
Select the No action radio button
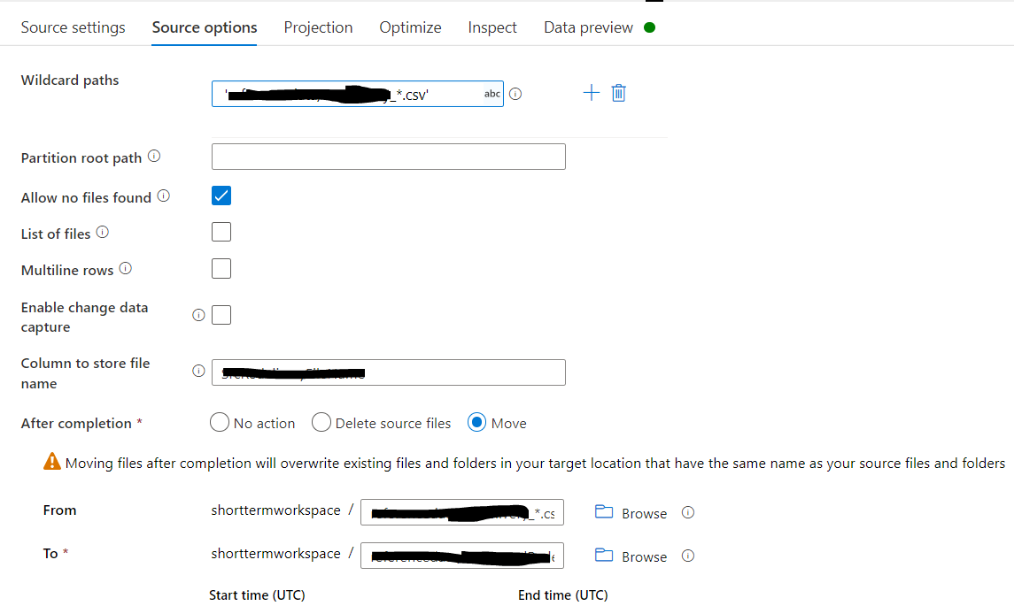(x=219, y=422)
